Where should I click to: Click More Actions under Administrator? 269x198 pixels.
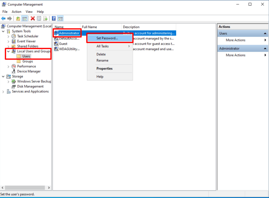[x=236, y=55]
